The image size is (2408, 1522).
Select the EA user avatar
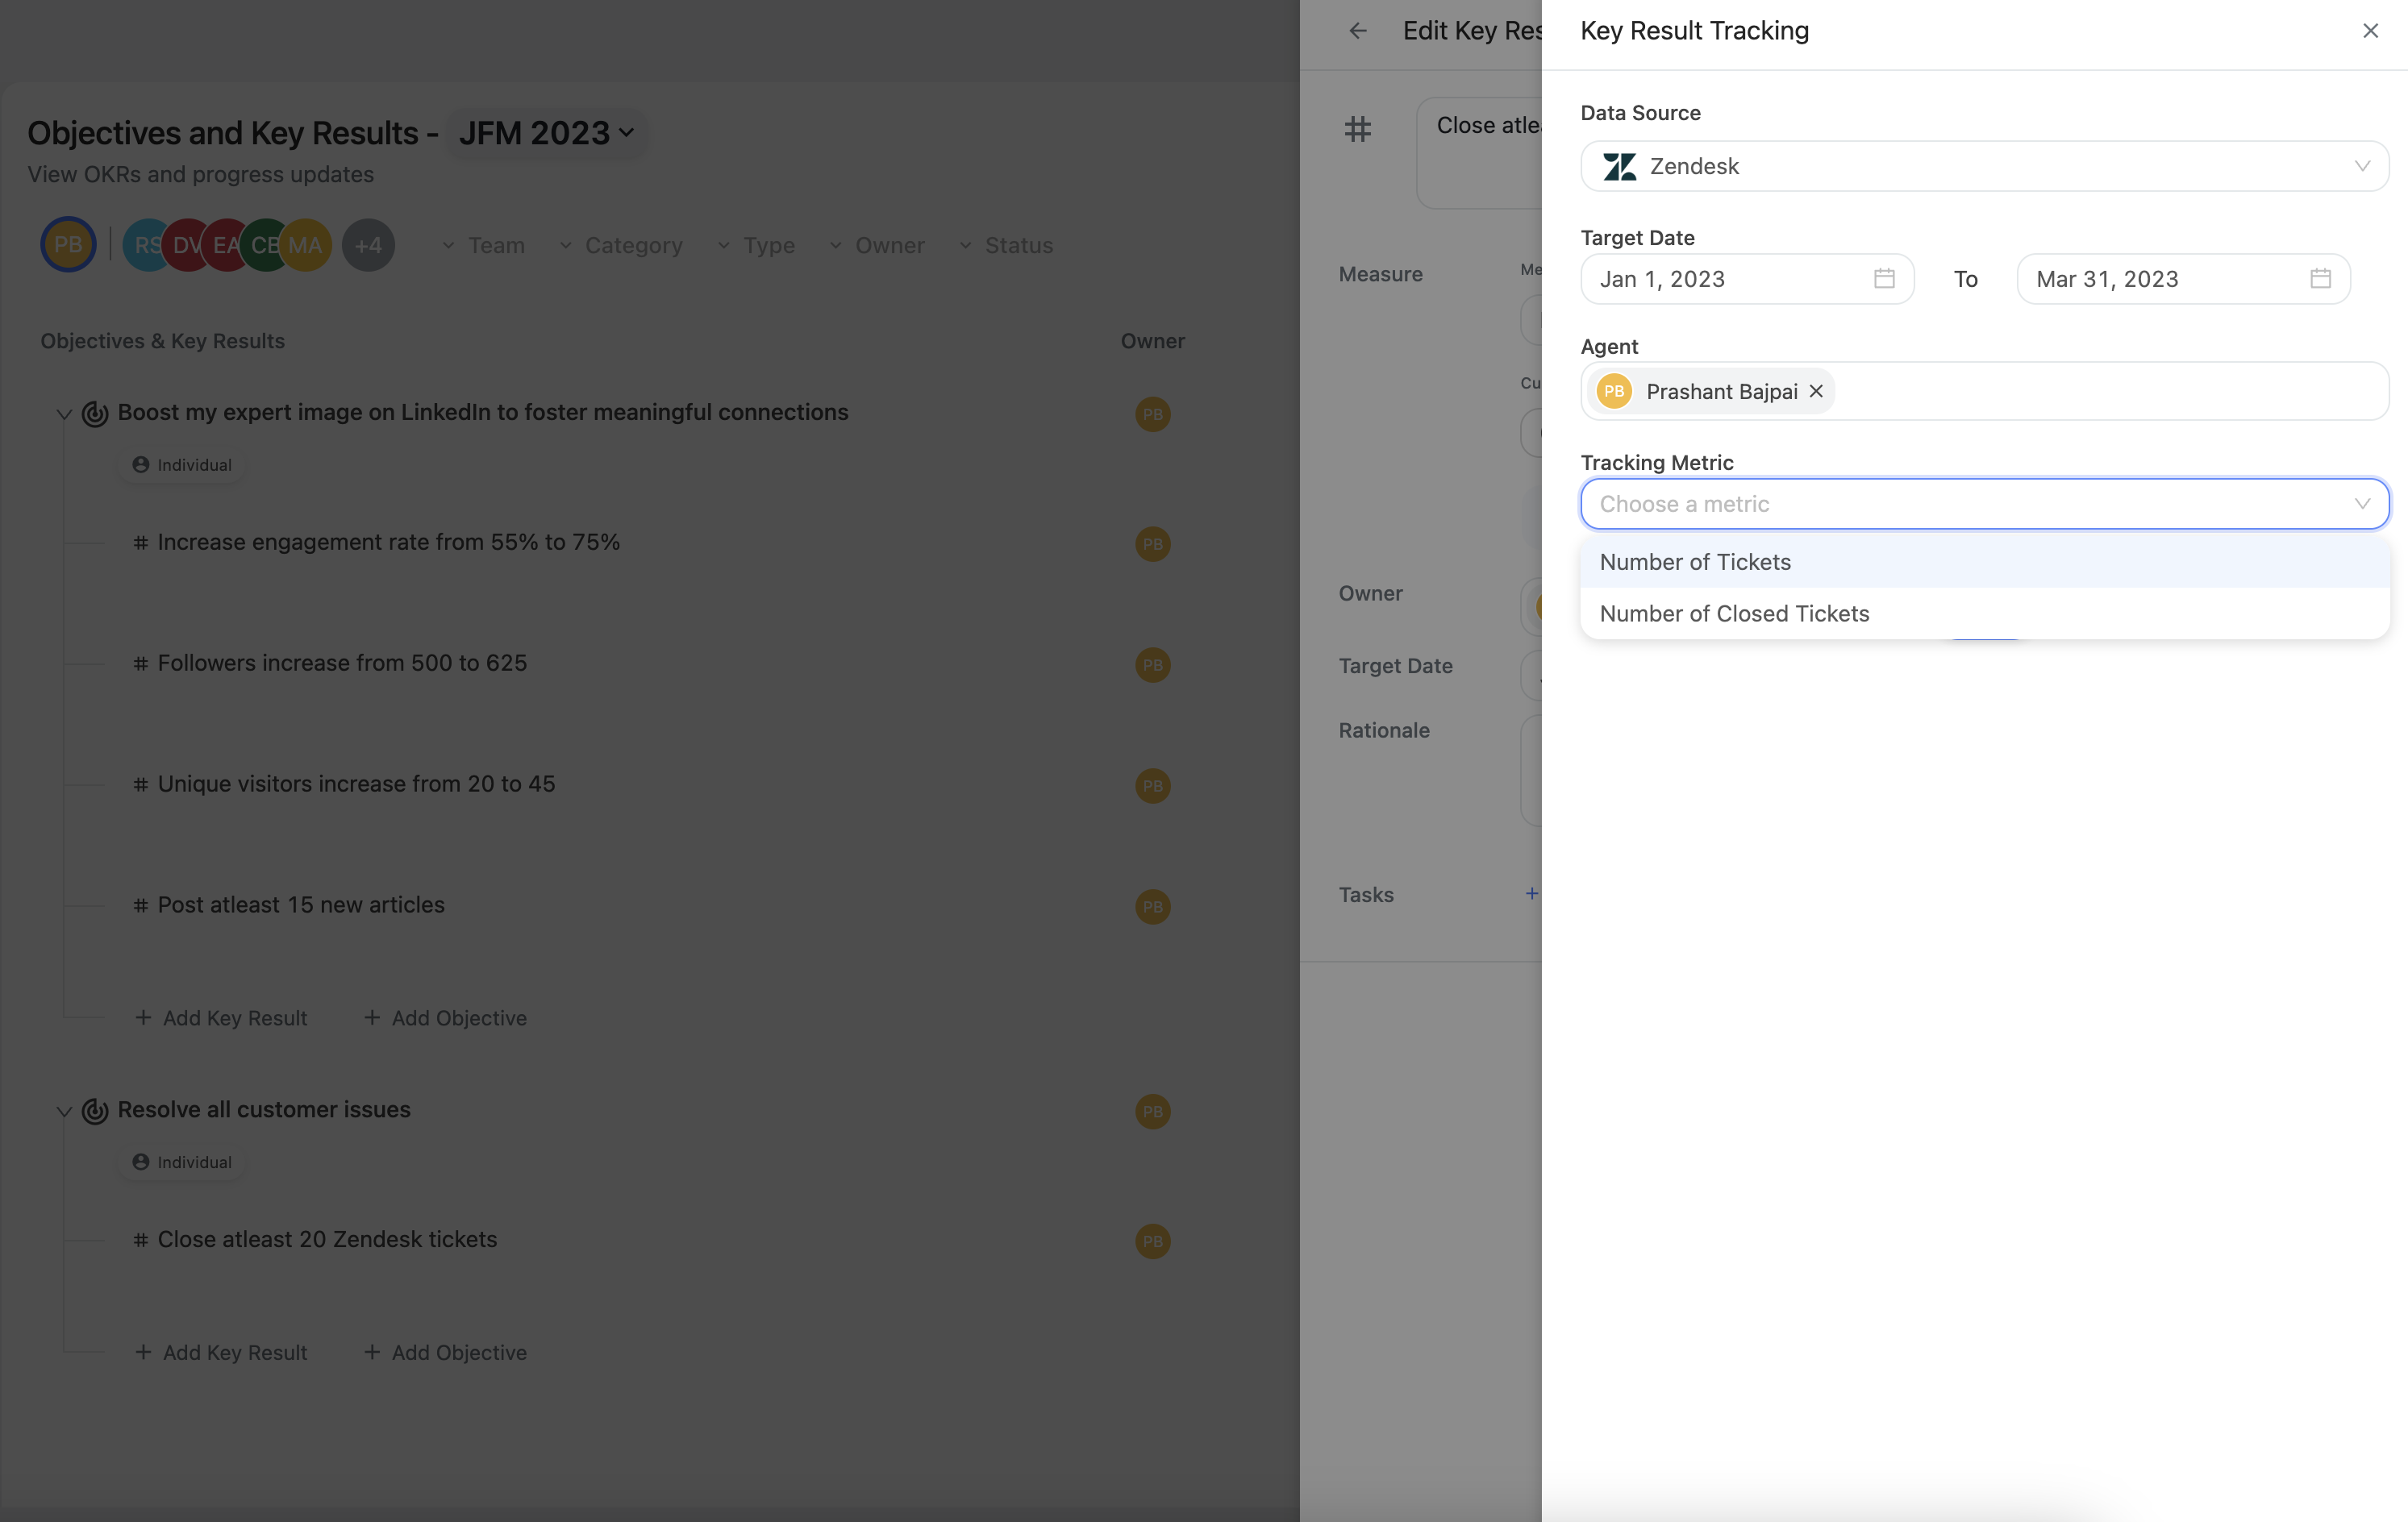coord(224,245)
